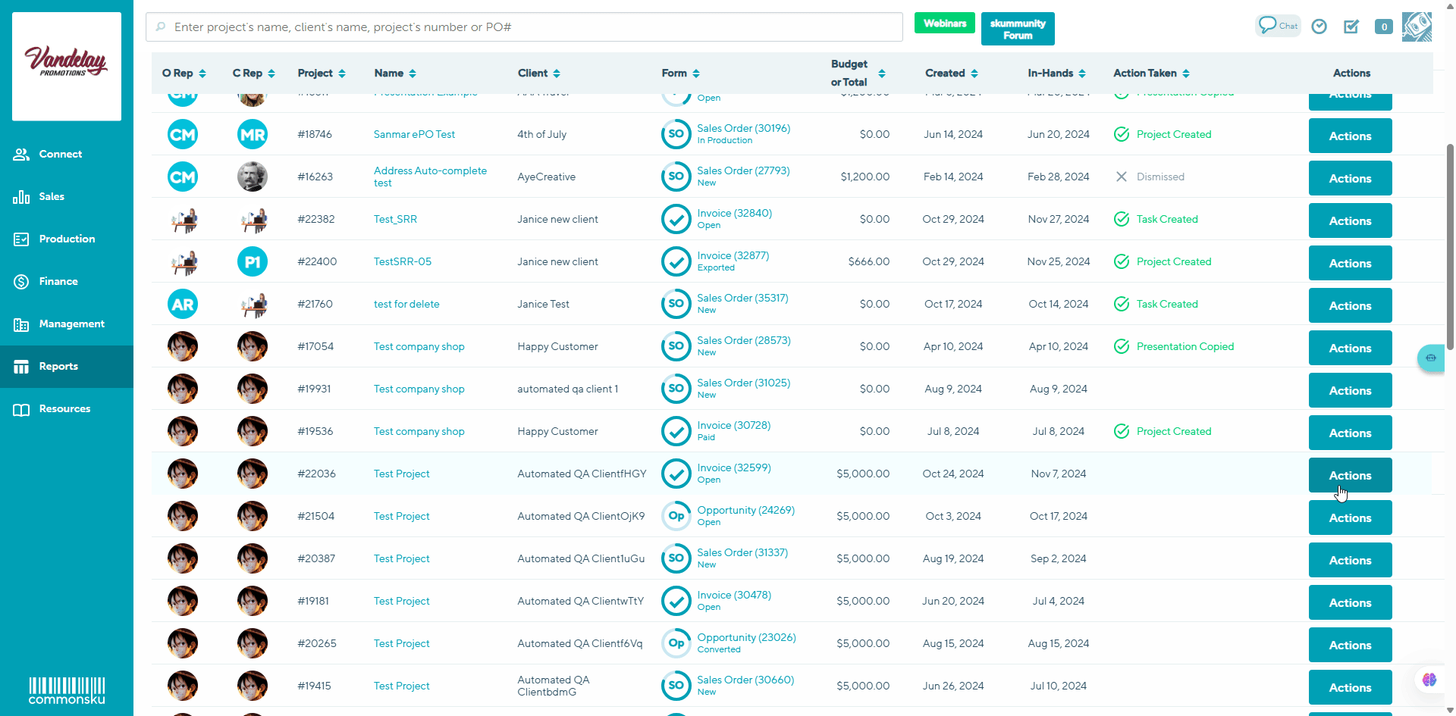Click the MR client rep avatar
The width and height of the screenshot is (1456, 716).
tap(253, 135)
